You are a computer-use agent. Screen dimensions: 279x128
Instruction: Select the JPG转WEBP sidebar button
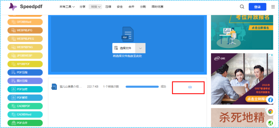tap(25, 56)
